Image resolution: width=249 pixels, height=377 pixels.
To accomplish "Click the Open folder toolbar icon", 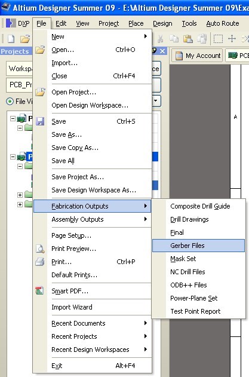I will pos(25,38).
